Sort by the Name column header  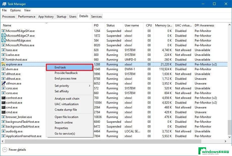(46, 25)
